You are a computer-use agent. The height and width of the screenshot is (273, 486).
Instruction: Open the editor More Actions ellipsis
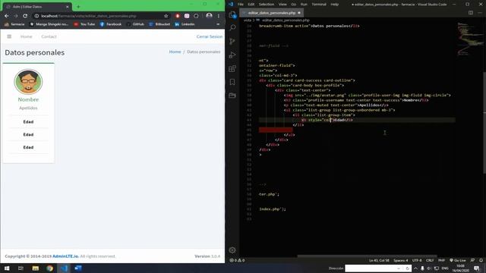tap(480, 13)
